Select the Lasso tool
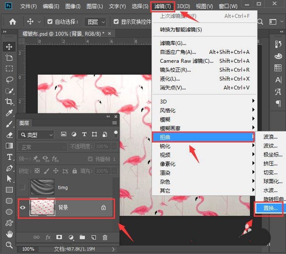 point(9,80)
